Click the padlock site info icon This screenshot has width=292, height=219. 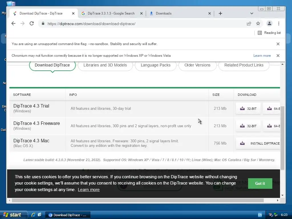(43, 23)
